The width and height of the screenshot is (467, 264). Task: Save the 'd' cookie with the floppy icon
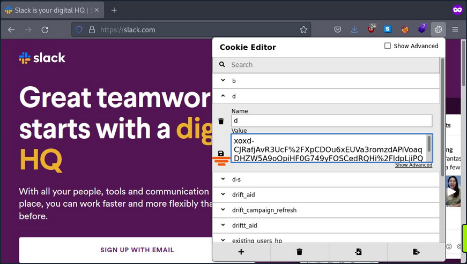[221, 154]
